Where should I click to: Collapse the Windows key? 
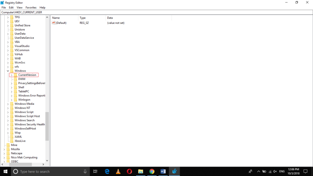point(8,71)
